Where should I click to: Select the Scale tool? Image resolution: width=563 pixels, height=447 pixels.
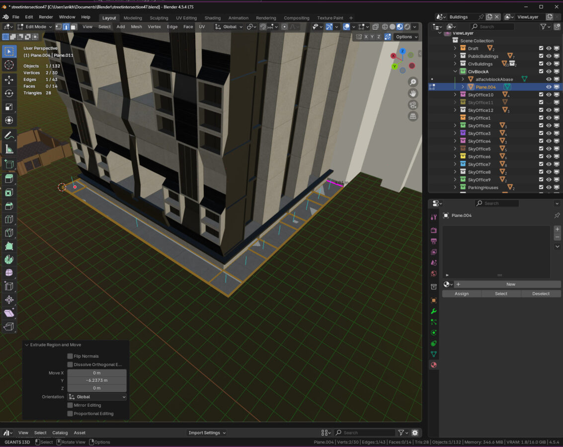click(9, 107)
